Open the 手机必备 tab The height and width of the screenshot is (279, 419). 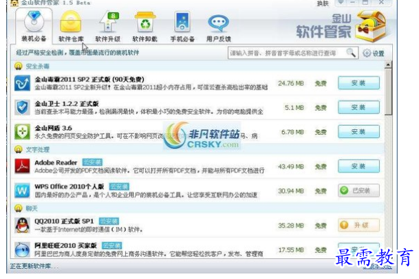pos(182,26)
